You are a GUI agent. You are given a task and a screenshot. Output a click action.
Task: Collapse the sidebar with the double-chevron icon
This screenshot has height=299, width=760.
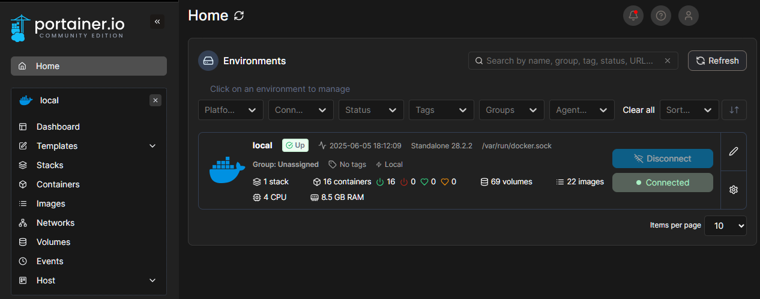click(157, 22)
